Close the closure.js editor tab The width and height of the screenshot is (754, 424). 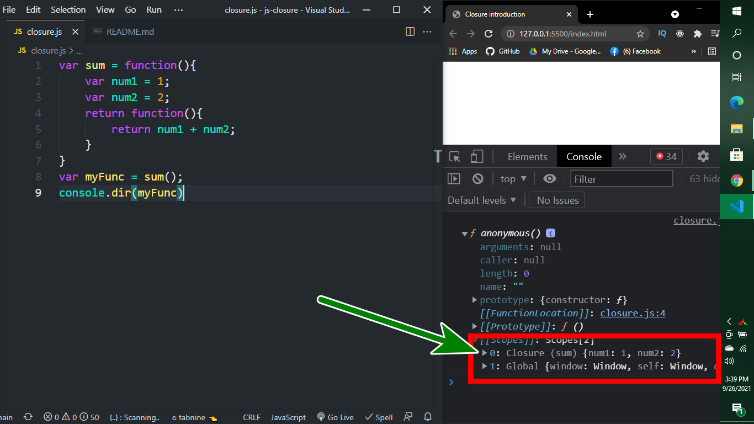[x=75, y=31]
